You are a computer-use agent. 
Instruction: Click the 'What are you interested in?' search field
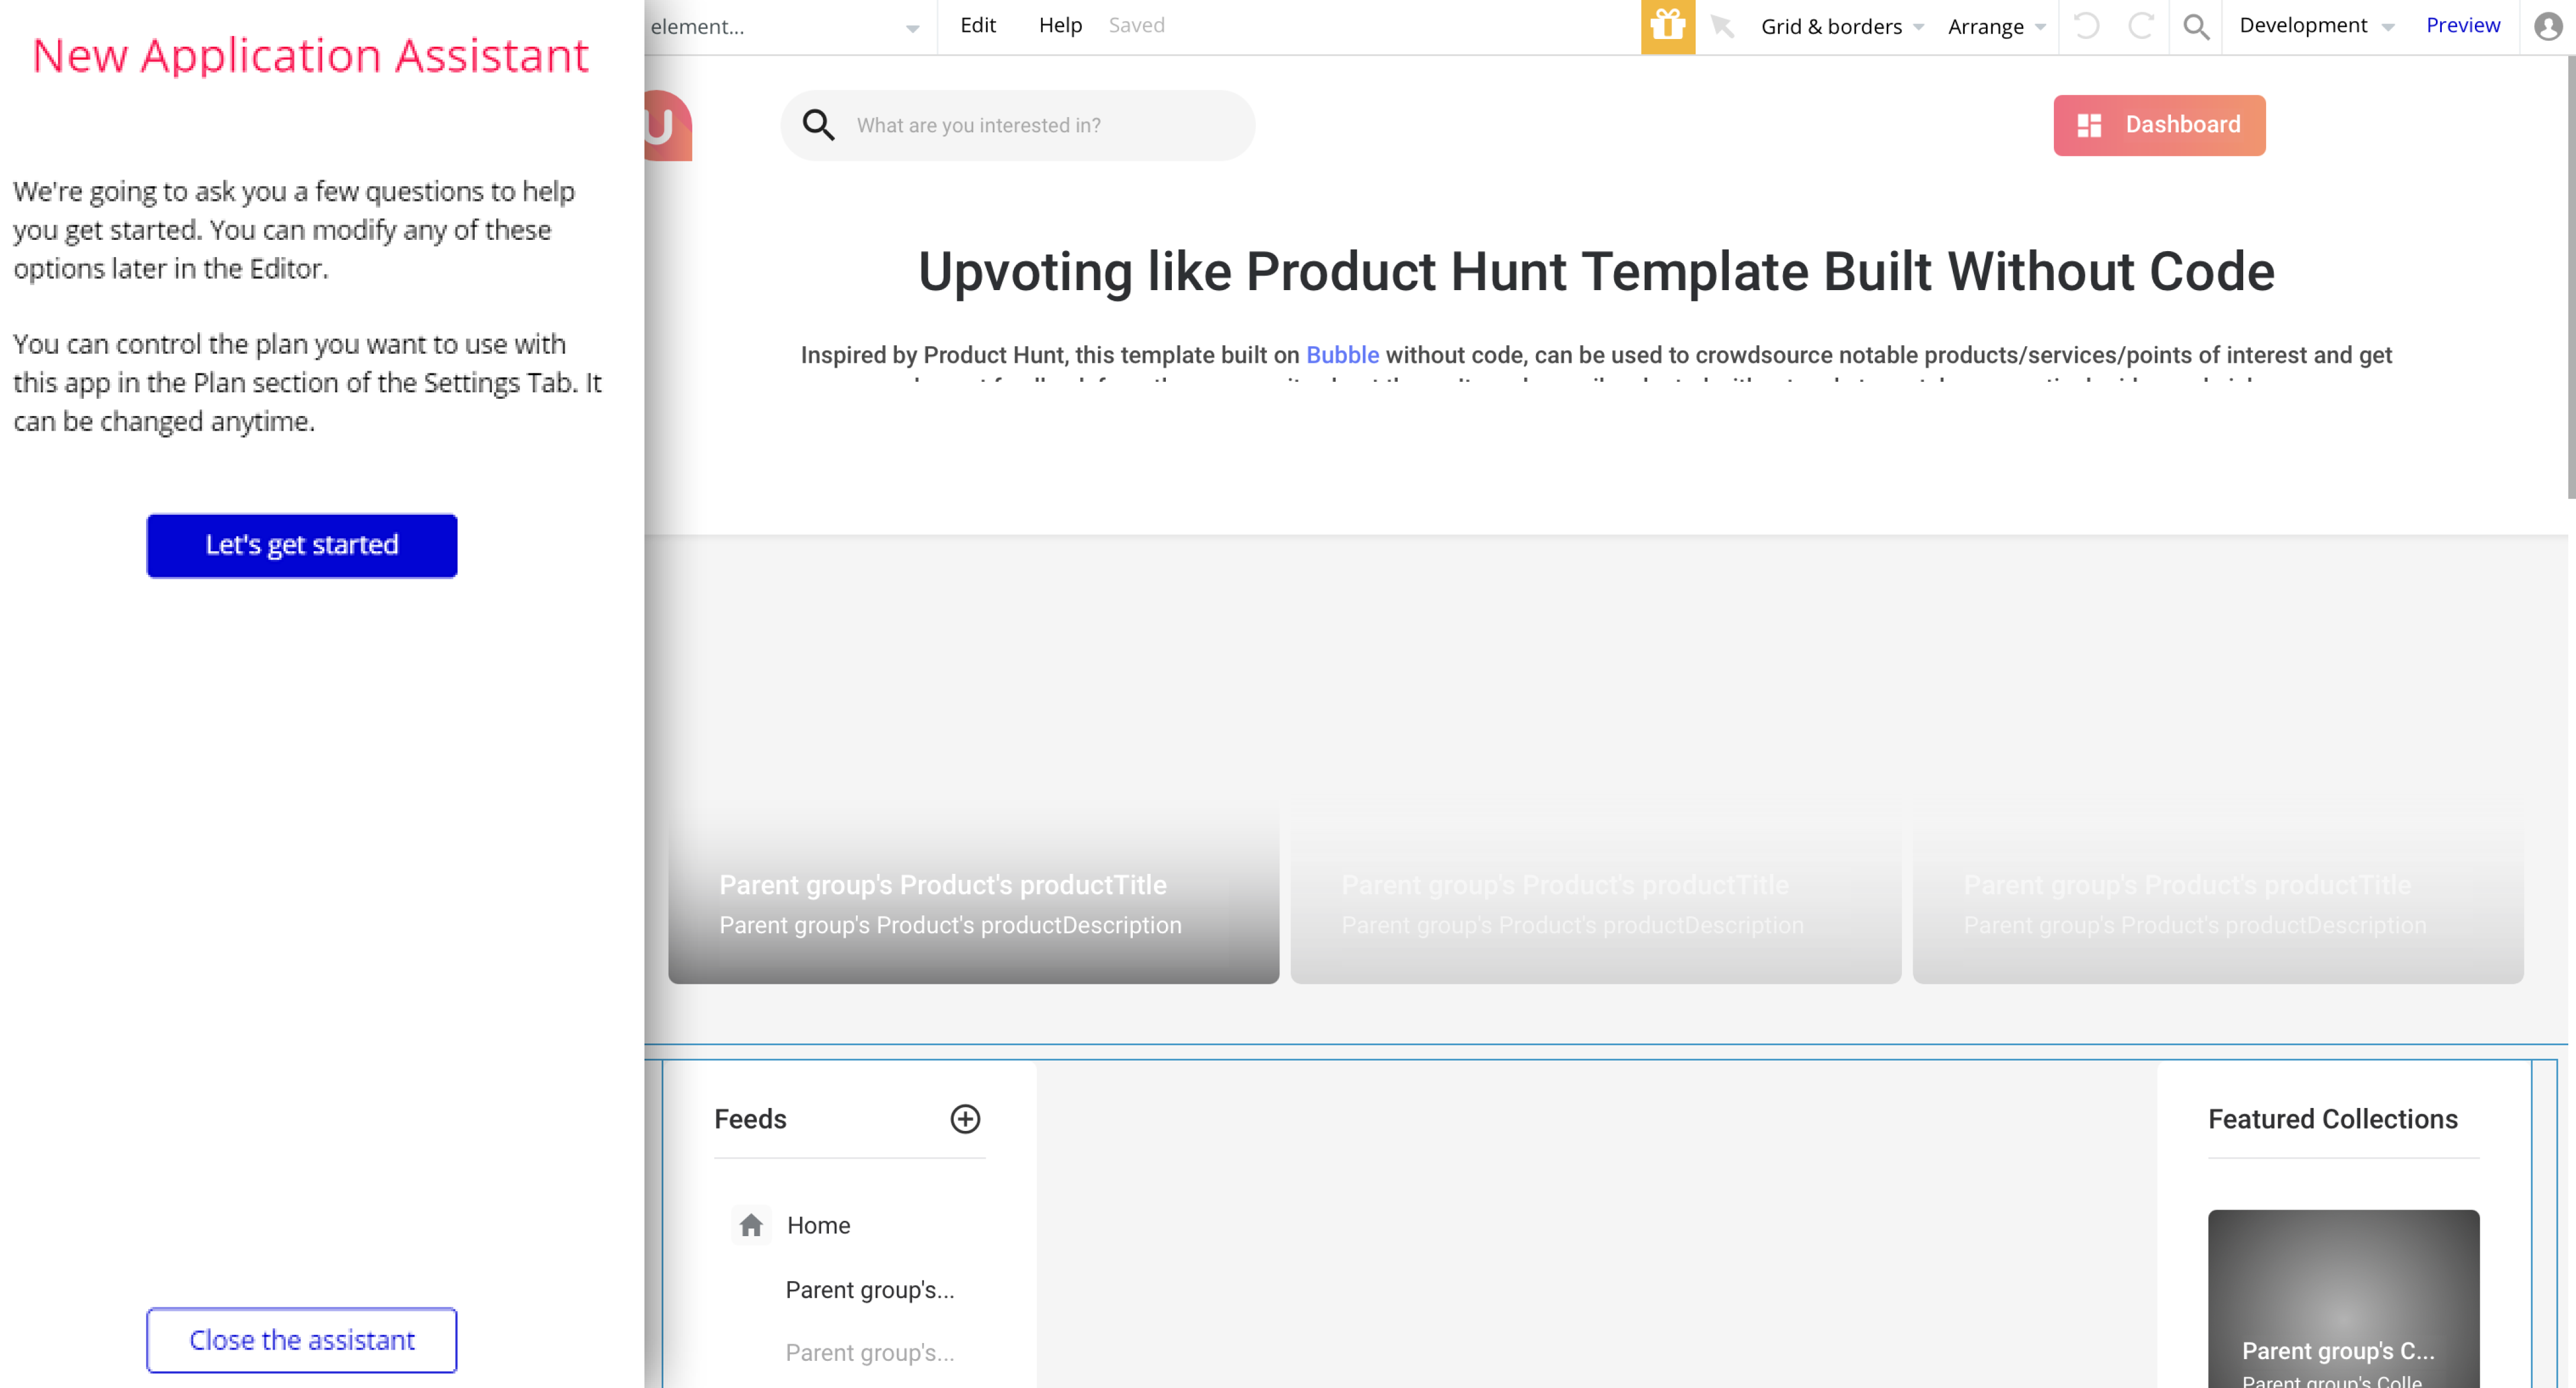coord(1040,125)
